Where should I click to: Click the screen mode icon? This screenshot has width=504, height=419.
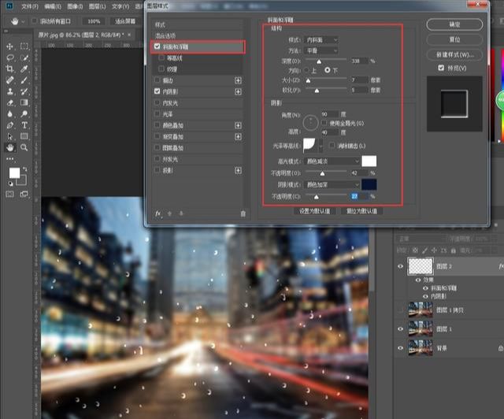(24, 194)
